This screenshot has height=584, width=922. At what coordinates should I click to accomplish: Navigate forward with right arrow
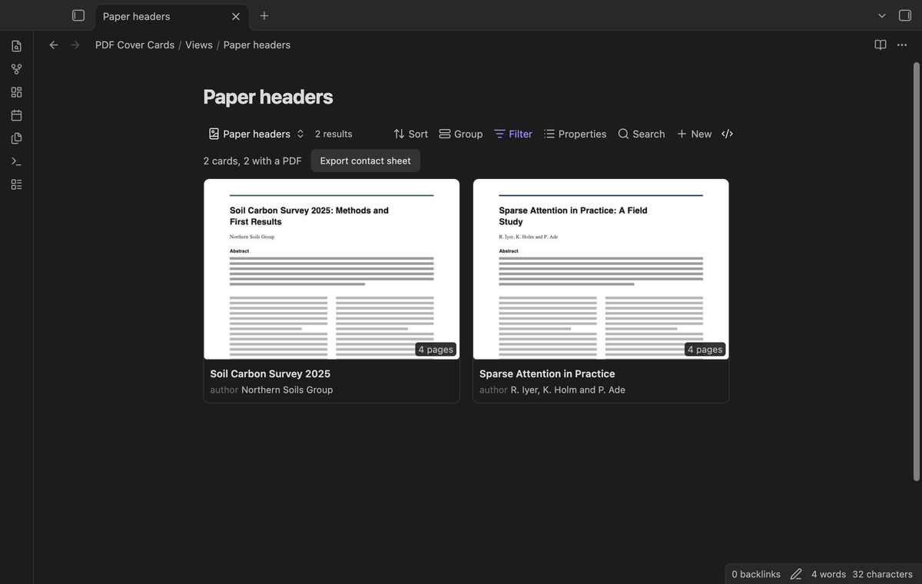coord(75,45)
